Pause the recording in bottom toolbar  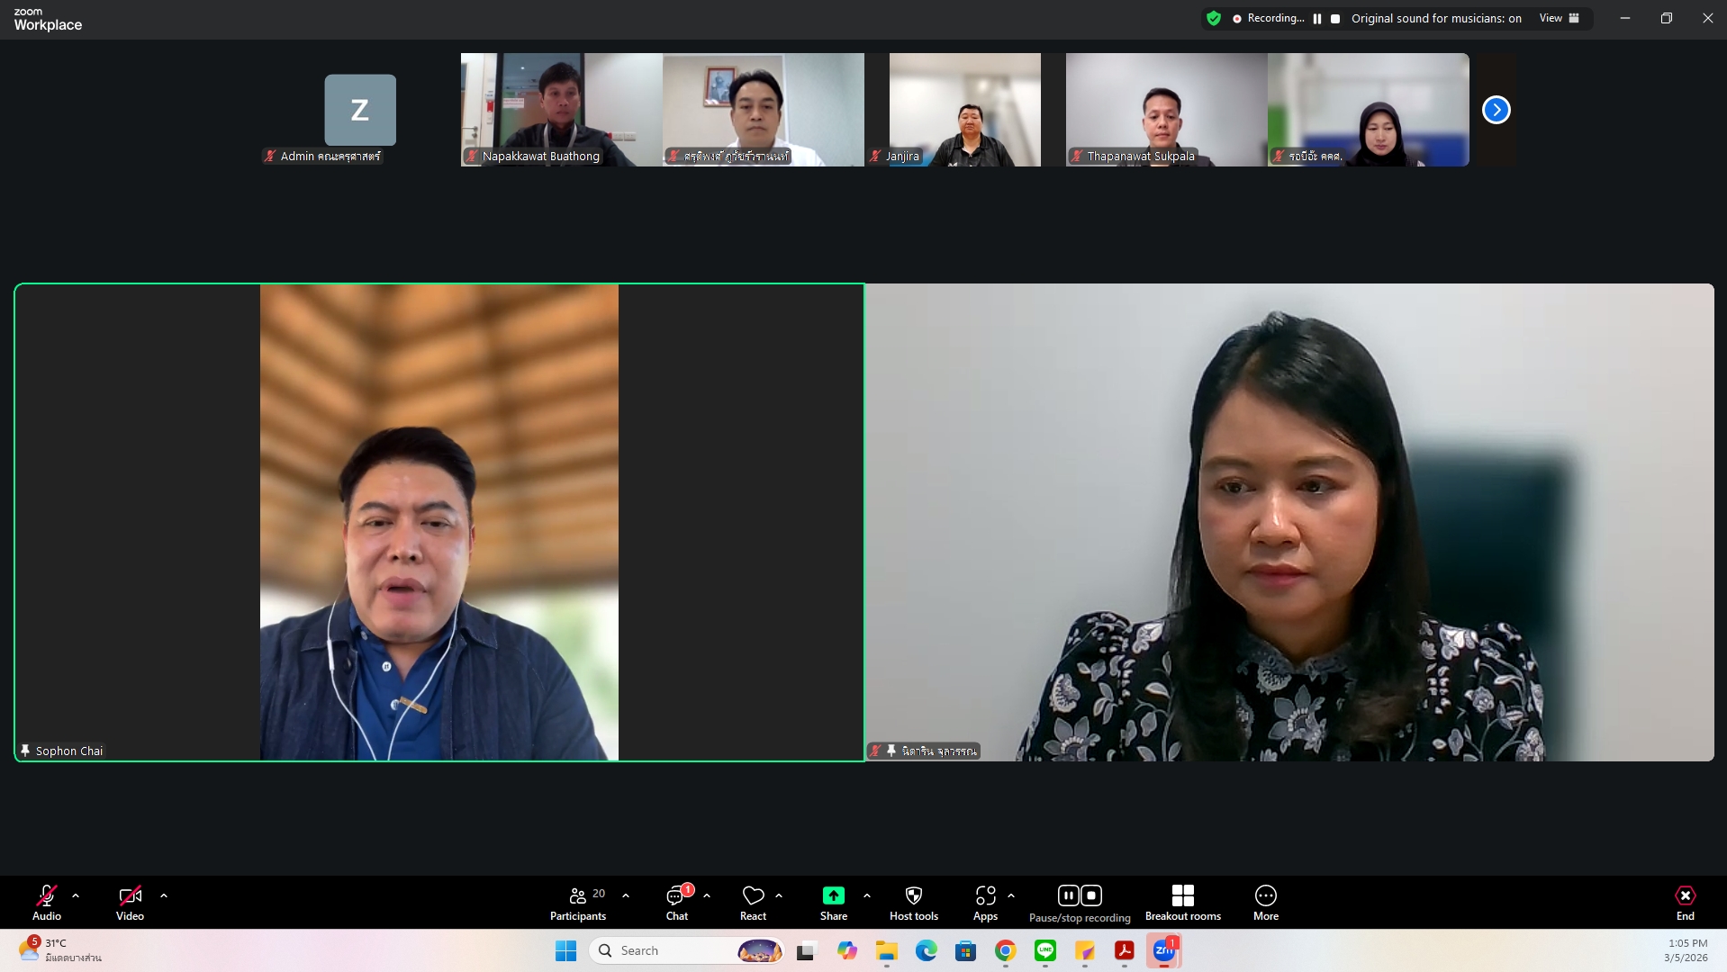pyautogui.click(x=1068, y=895)
